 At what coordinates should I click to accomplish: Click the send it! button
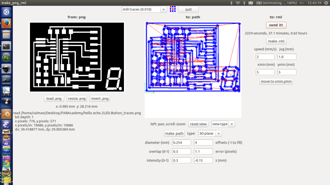(276, 25)
